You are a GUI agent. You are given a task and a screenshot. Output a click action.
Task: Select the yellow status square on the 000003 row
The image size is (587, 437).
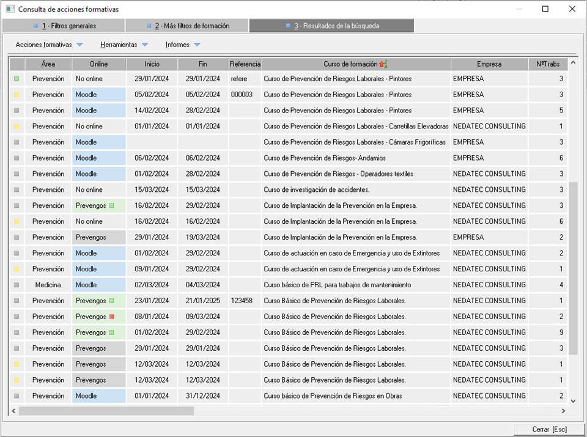click(x=17, y=95)
